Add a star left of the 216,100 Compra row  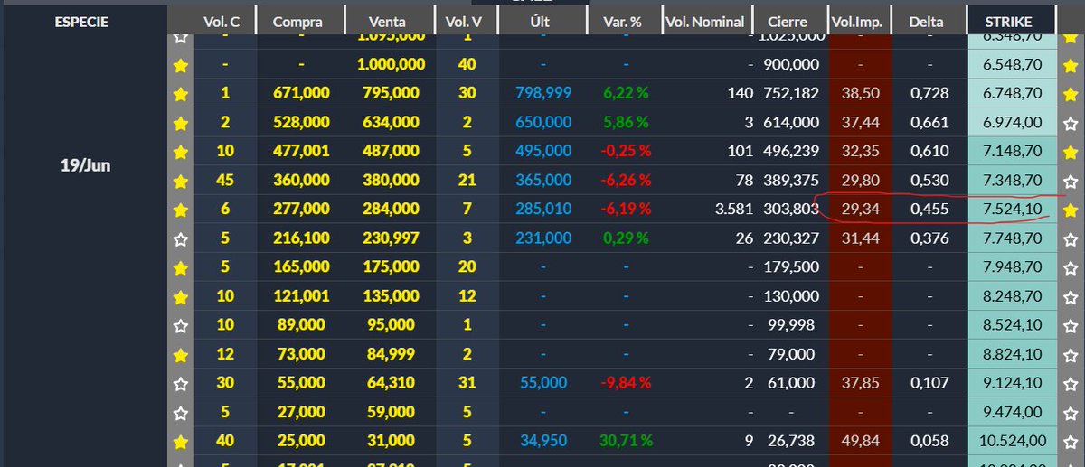point(181,238)
